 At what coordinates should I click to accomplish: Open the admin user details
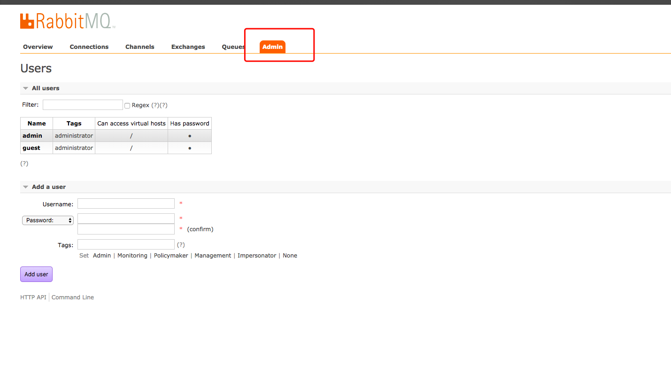[32, 136]
